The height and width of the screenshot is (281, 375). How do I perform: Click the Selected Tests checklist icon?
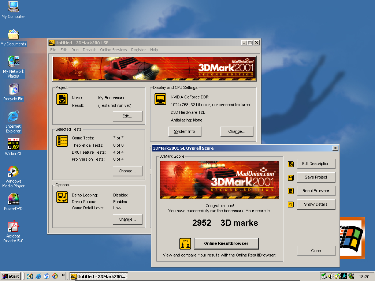[x=62, y=141]
